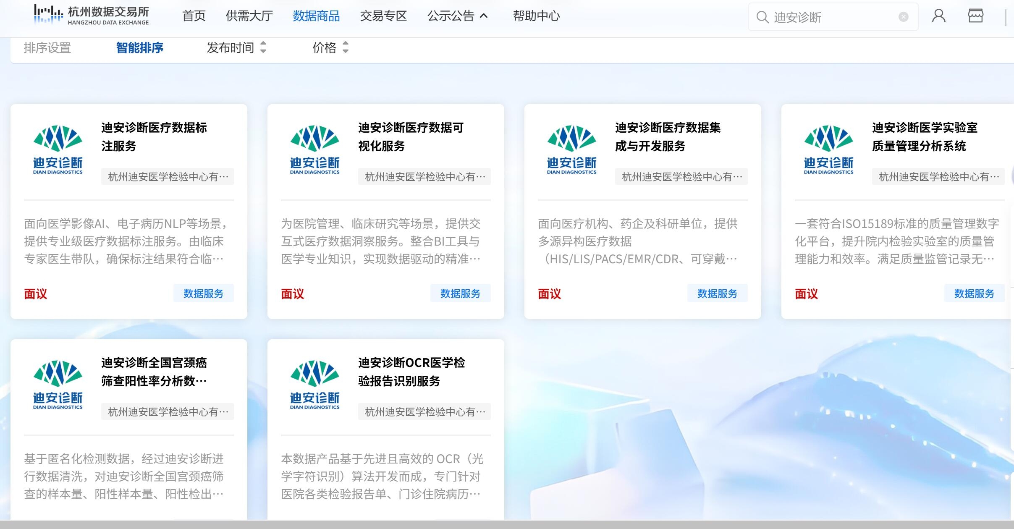Open 迪安诊断医疗数据集成与开发服务 title

coord(668,137)
